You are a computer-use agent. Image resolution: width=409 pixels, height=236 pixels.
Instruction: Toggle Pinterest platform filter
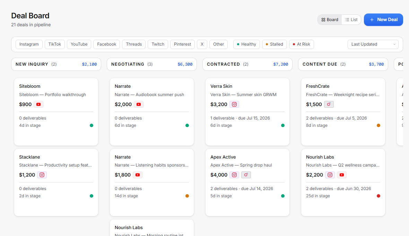[x=183, y=44]
